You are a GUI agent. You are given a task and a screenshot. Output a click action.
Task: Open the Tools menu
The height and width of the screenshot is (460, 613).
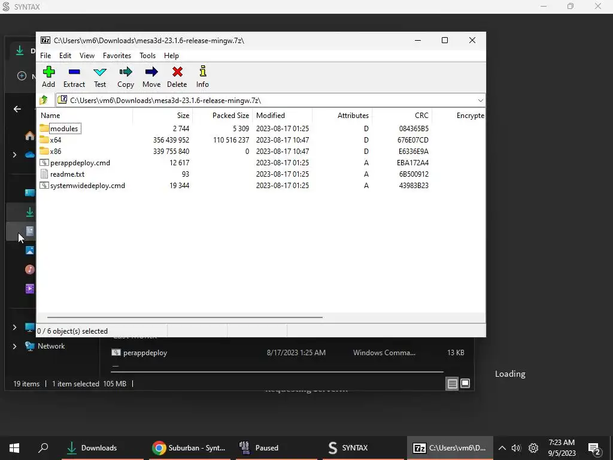(147, 56)
